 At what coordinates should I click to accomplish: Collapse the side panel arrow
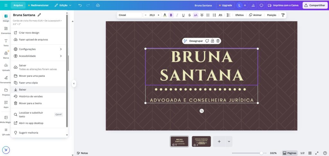(74, 83)
